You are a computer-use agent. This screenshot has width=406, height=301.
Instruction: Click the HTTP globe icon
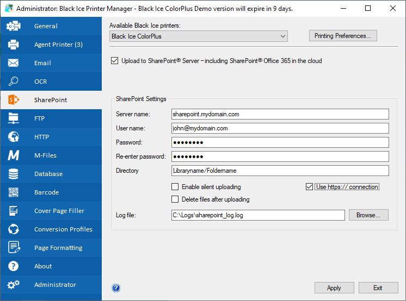click(13, 137)
